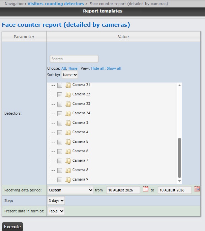This screenshot has width=205, height=231.
Task: Click the detectors list scrollbar thumb
Action: (x=179, y=158)
